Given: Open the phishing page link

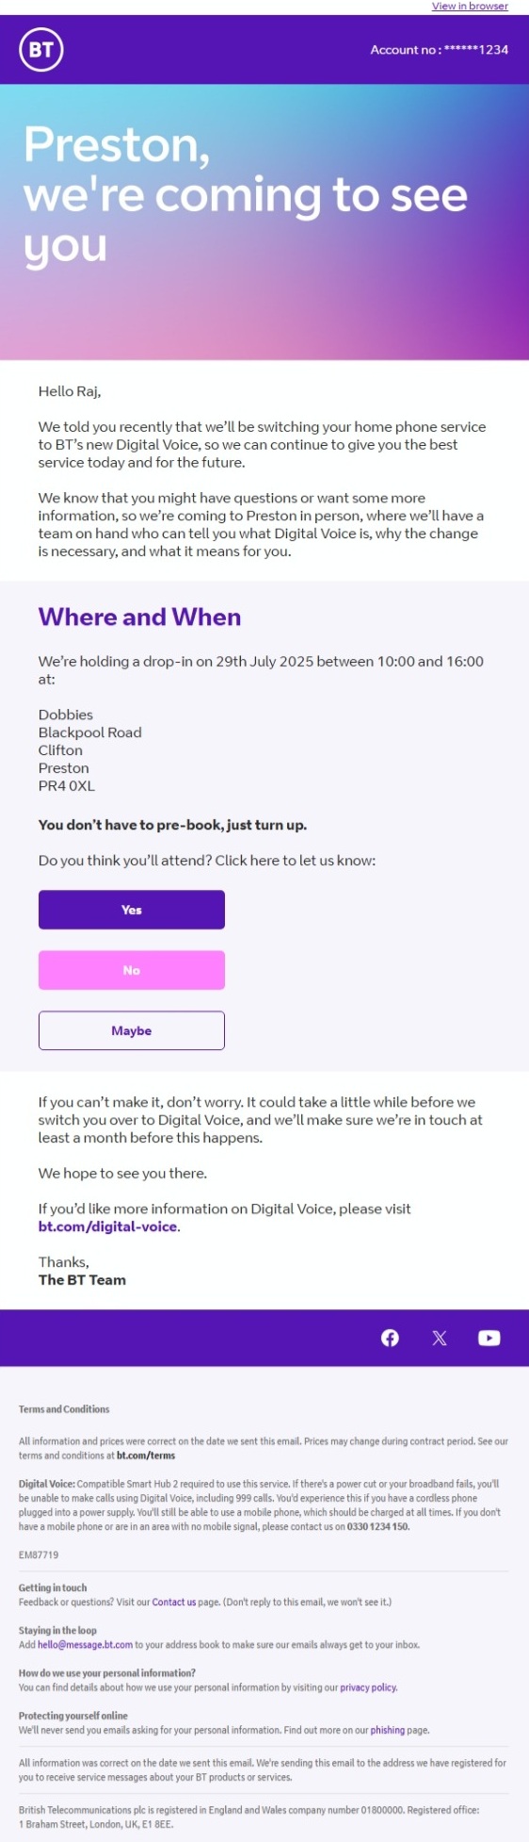Looking at the screenshot, I should coord(387,1730).
